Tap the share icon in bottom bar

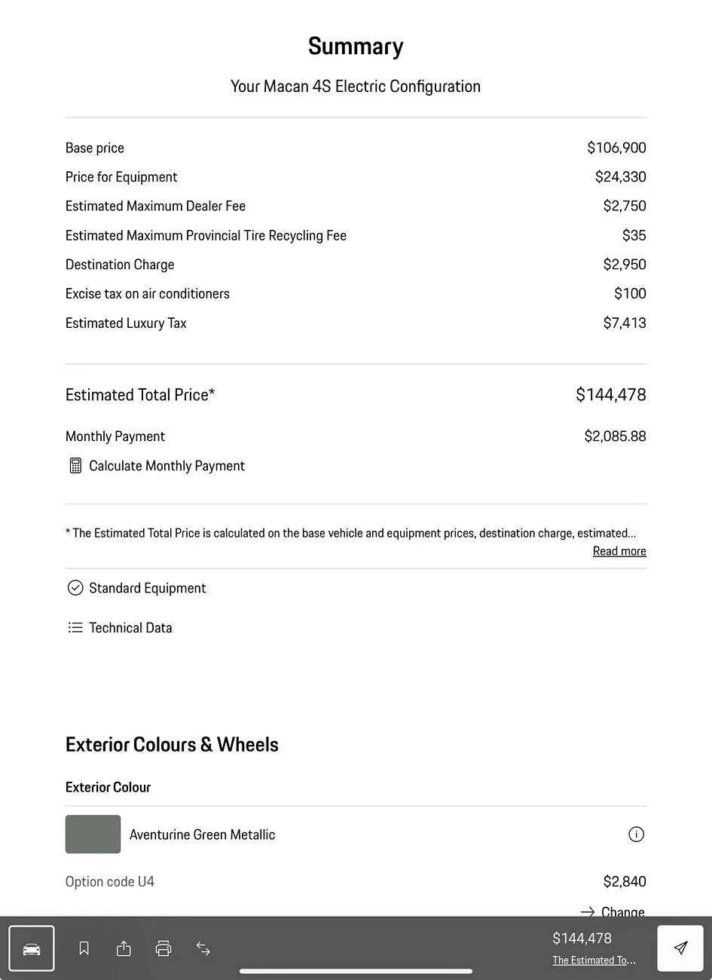(124, 948)
